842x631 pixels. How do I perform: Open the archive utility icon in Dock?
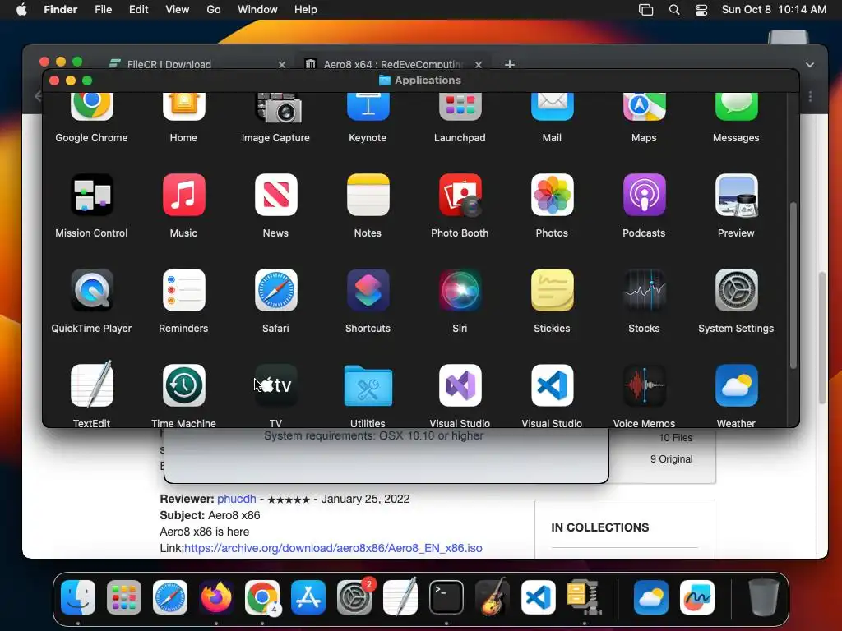(x=585, y=596)
